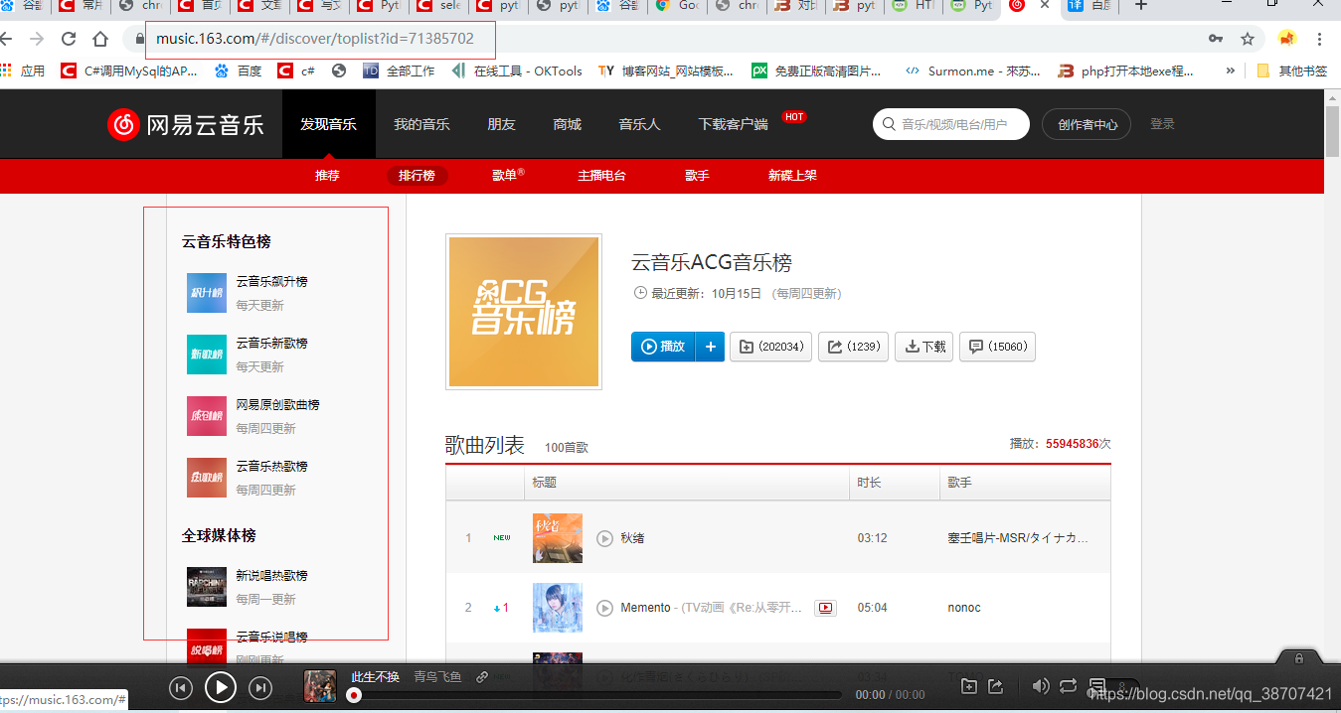1341x713 pixels.
Task: Open the 我的音乐 tab
Action: [x=421, y=124]
